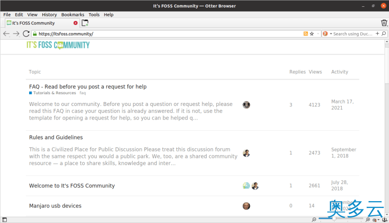The image size is (389, 223).
Task: Open the downloads icon in status bar
Action: click(x=385, y=220)
